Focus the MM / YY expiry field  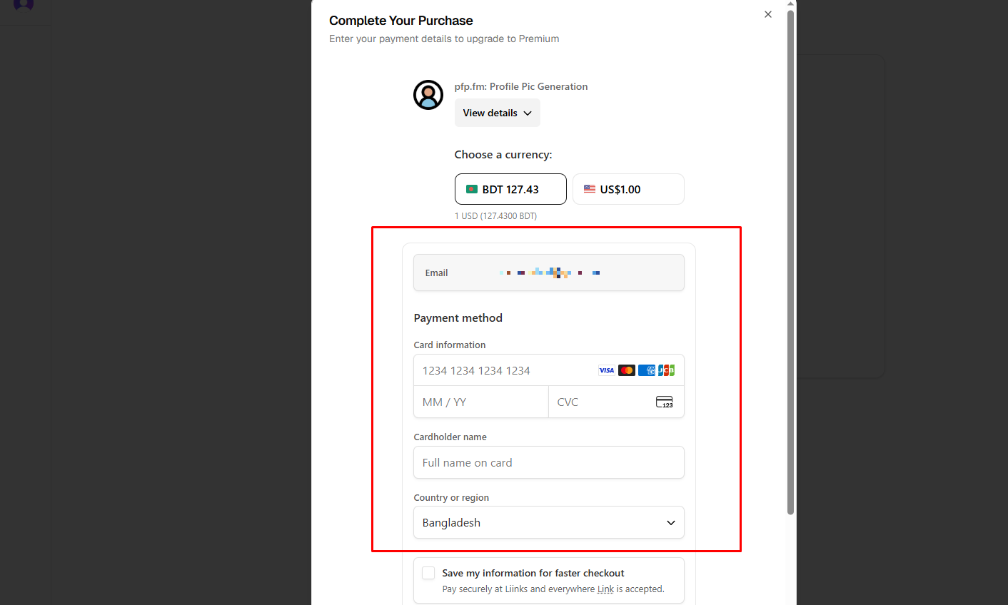click(x=481, y=402)
